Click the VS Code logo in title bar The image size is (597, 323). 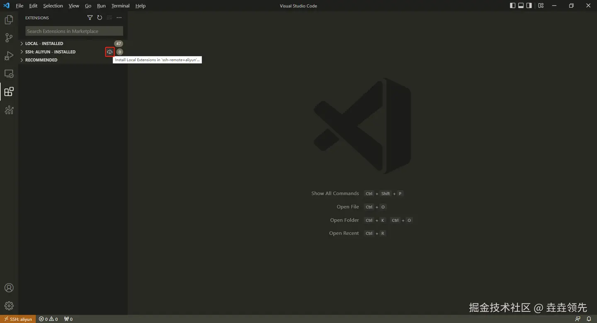[6, 6]
